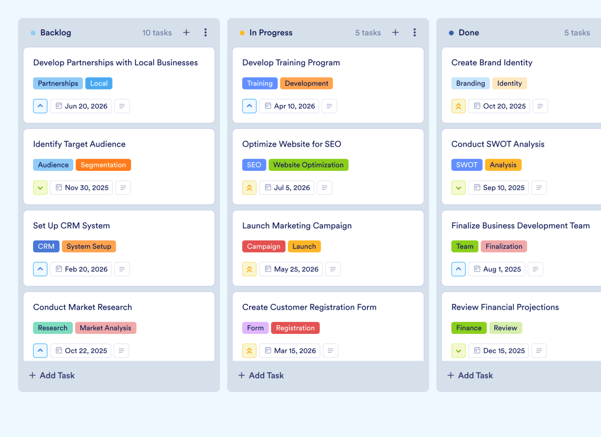Open the In Progress column menu

[414, 32]
